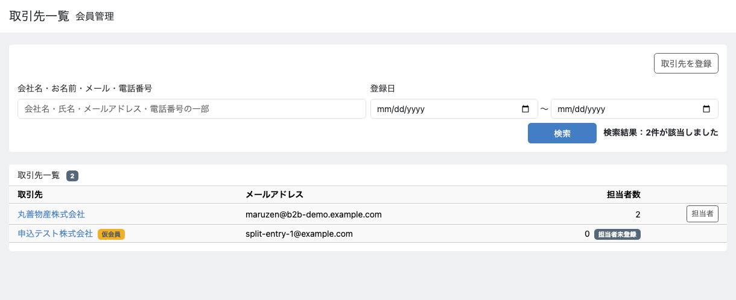Focus the start registration date field
The height and width of the screenshot is (300, 736).
point(454,109)
